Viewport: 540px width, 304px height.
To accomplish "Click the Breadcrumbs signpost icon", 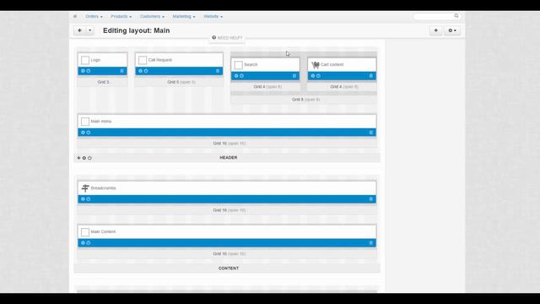I will 85,188.
